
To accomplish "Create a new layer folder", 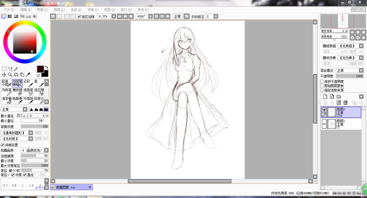I will (x=339, y=97).
